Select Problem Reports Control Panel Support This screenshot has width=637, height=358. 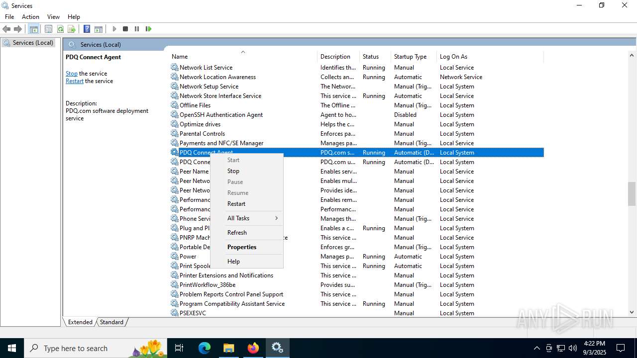click(357, 294)
